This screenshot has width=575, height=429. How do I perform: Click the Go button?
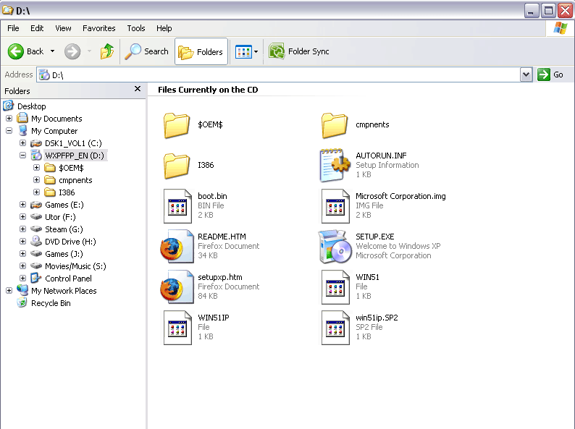pos(550,75)
